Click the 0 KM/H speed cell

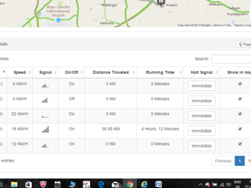(x=20, y=99)
